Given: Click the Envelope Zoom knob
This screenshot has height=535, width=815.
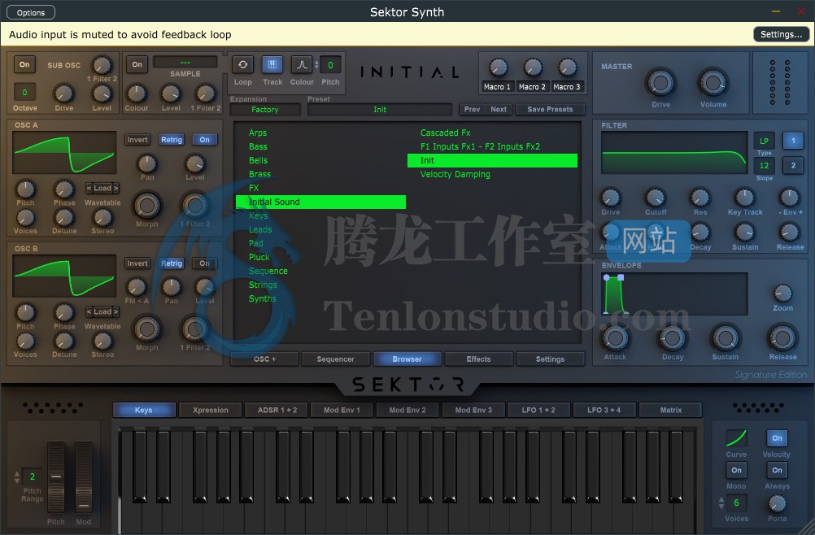Looking at the screenshot, I should pos(782,294).
